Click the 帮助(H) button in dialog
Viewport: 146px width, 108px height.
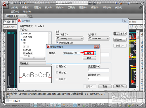pos(120,86)
